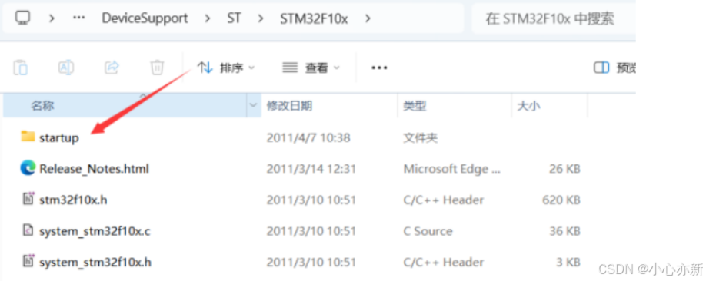Viewport: 706px width, 281px height.
Task: Select the stm32f10x.h file name
Action: pos(73,200)
